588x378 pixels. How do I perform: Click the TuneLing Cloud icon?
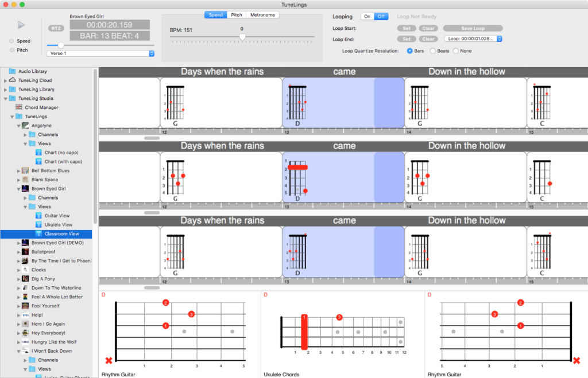(13, 80)
